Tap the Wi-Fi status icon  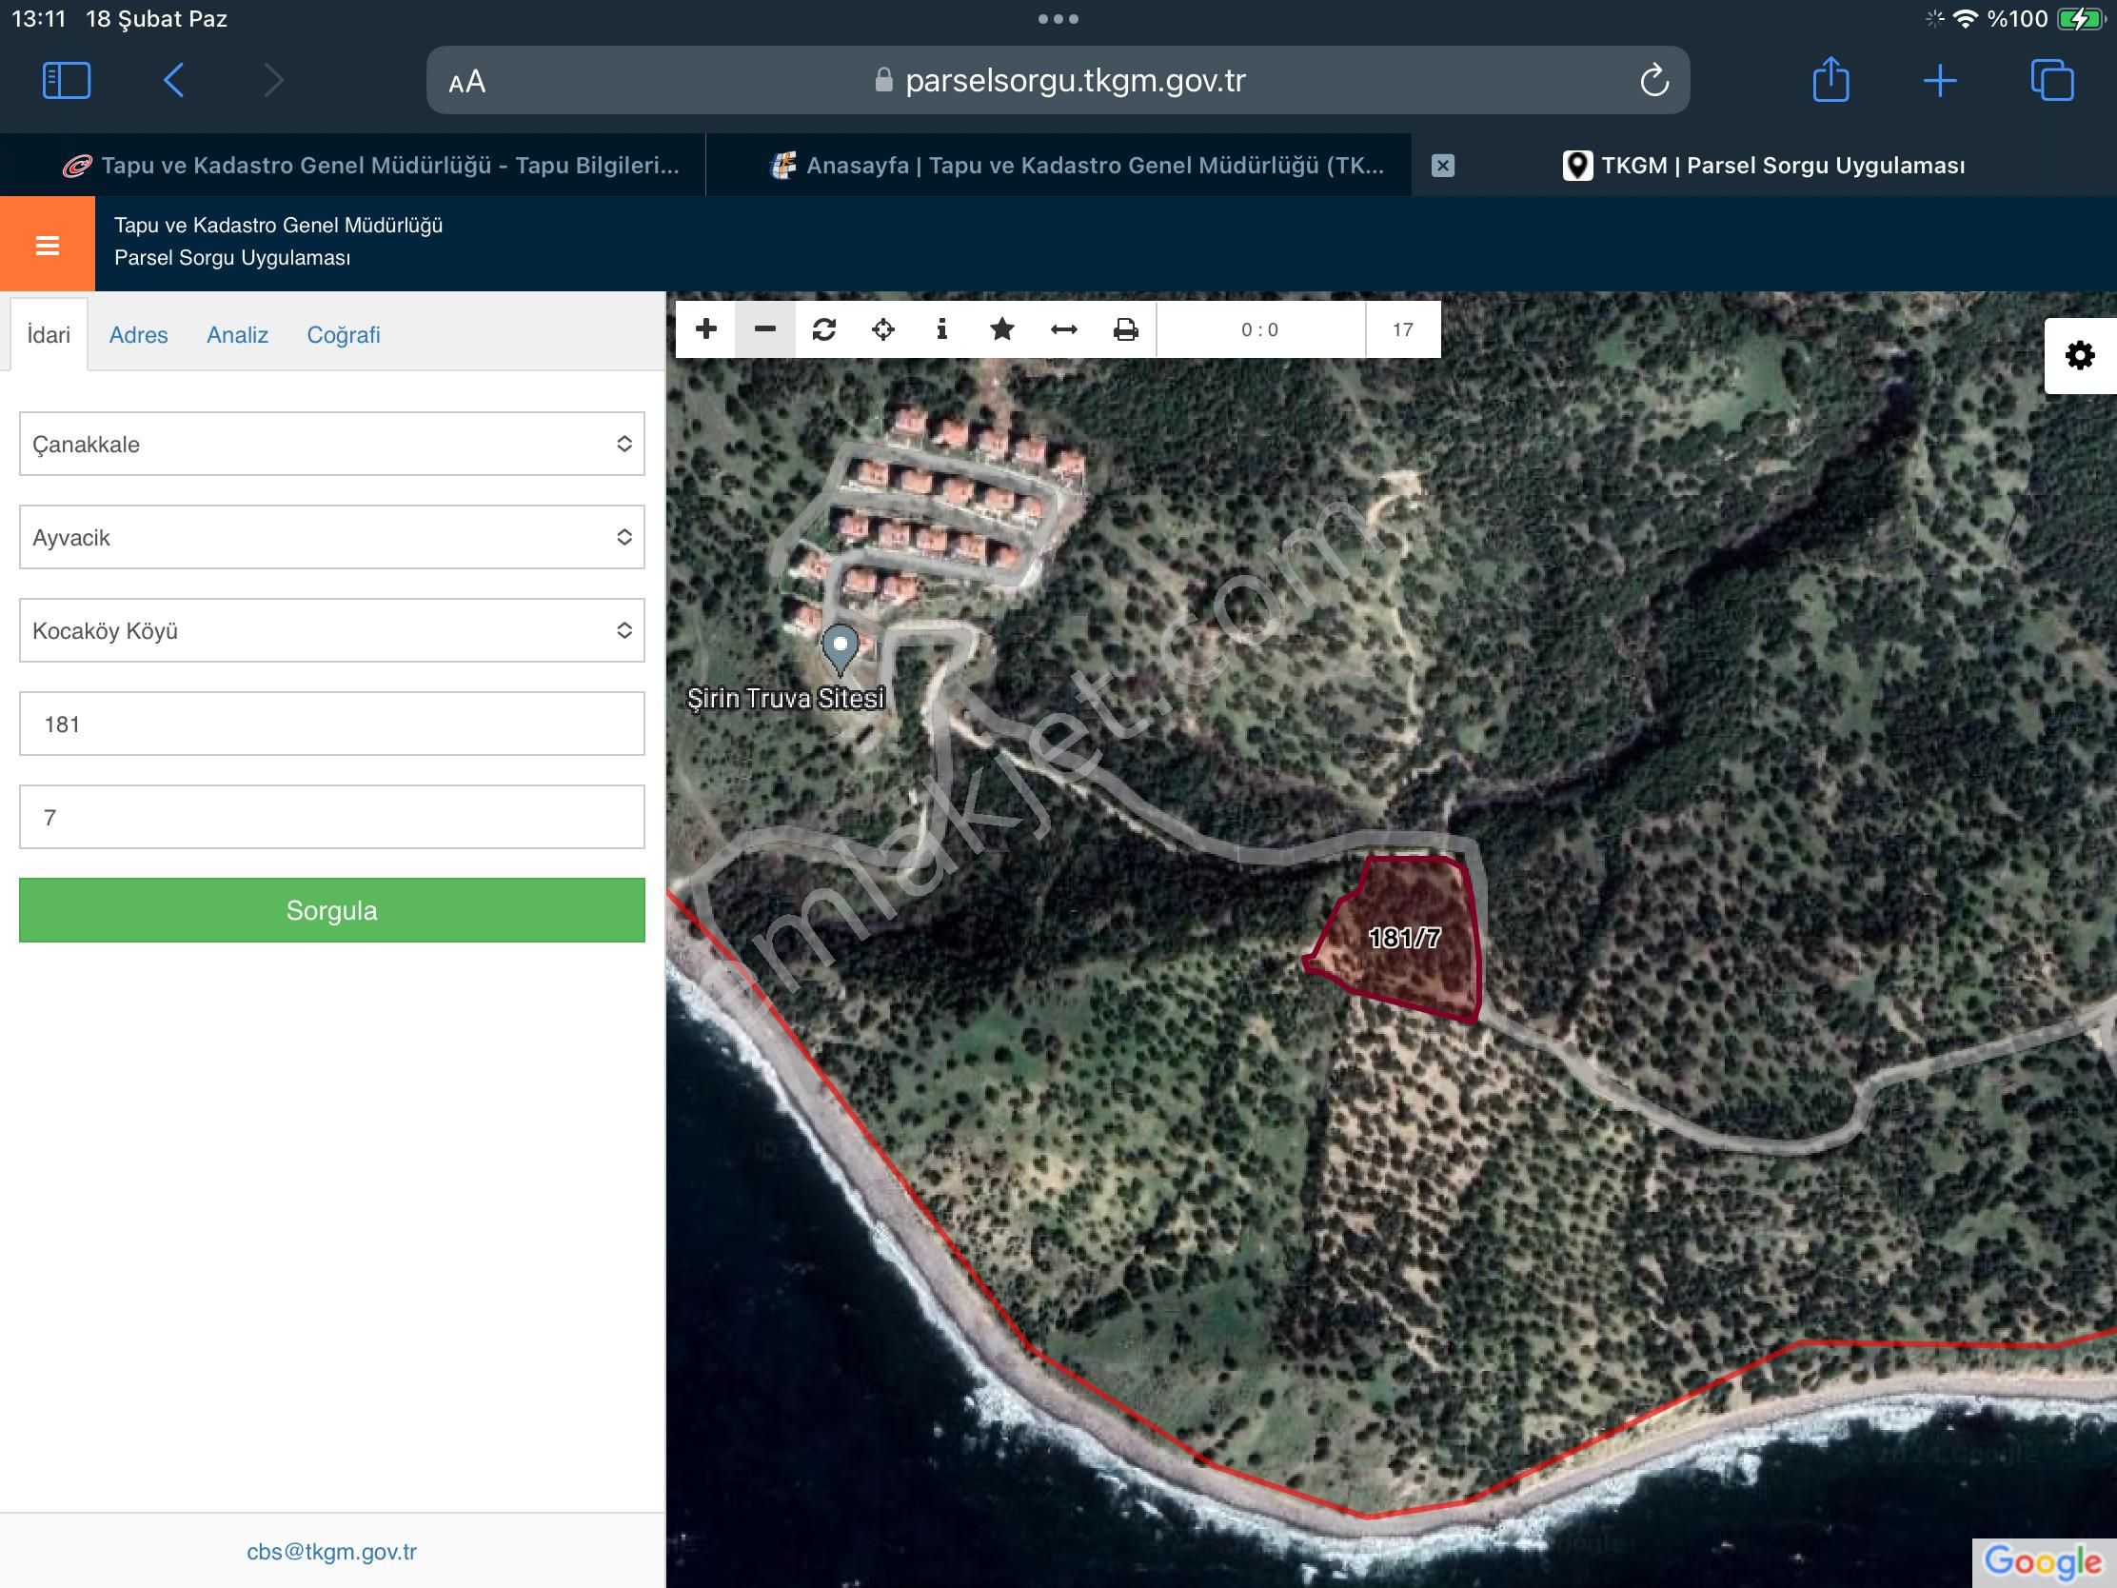coord(1966,19)
